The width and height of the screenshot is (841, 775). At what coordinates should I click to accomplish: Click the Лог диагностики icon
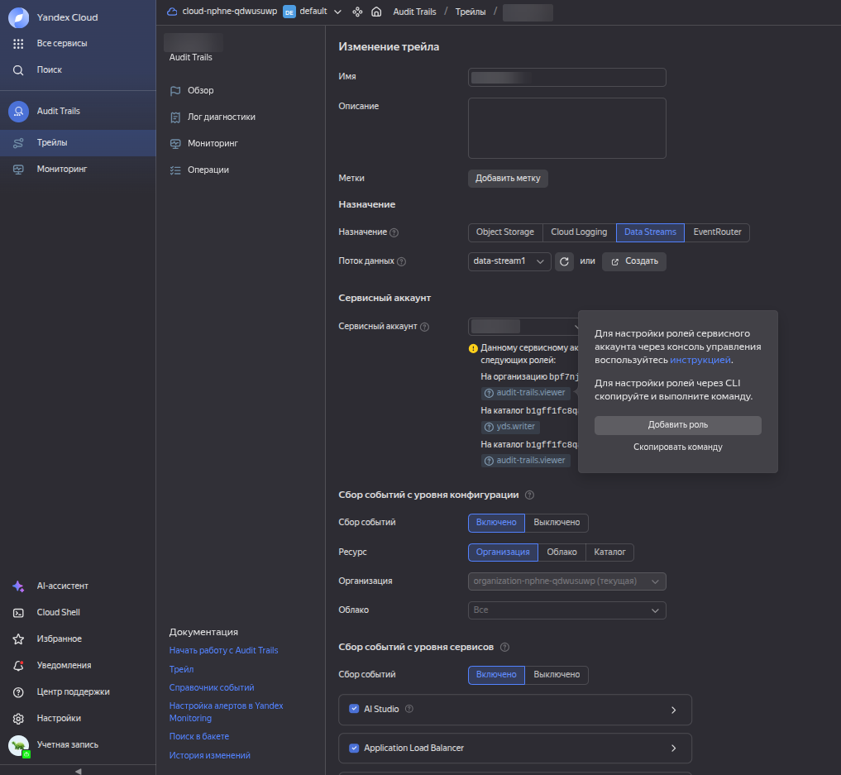click(174, 117)
